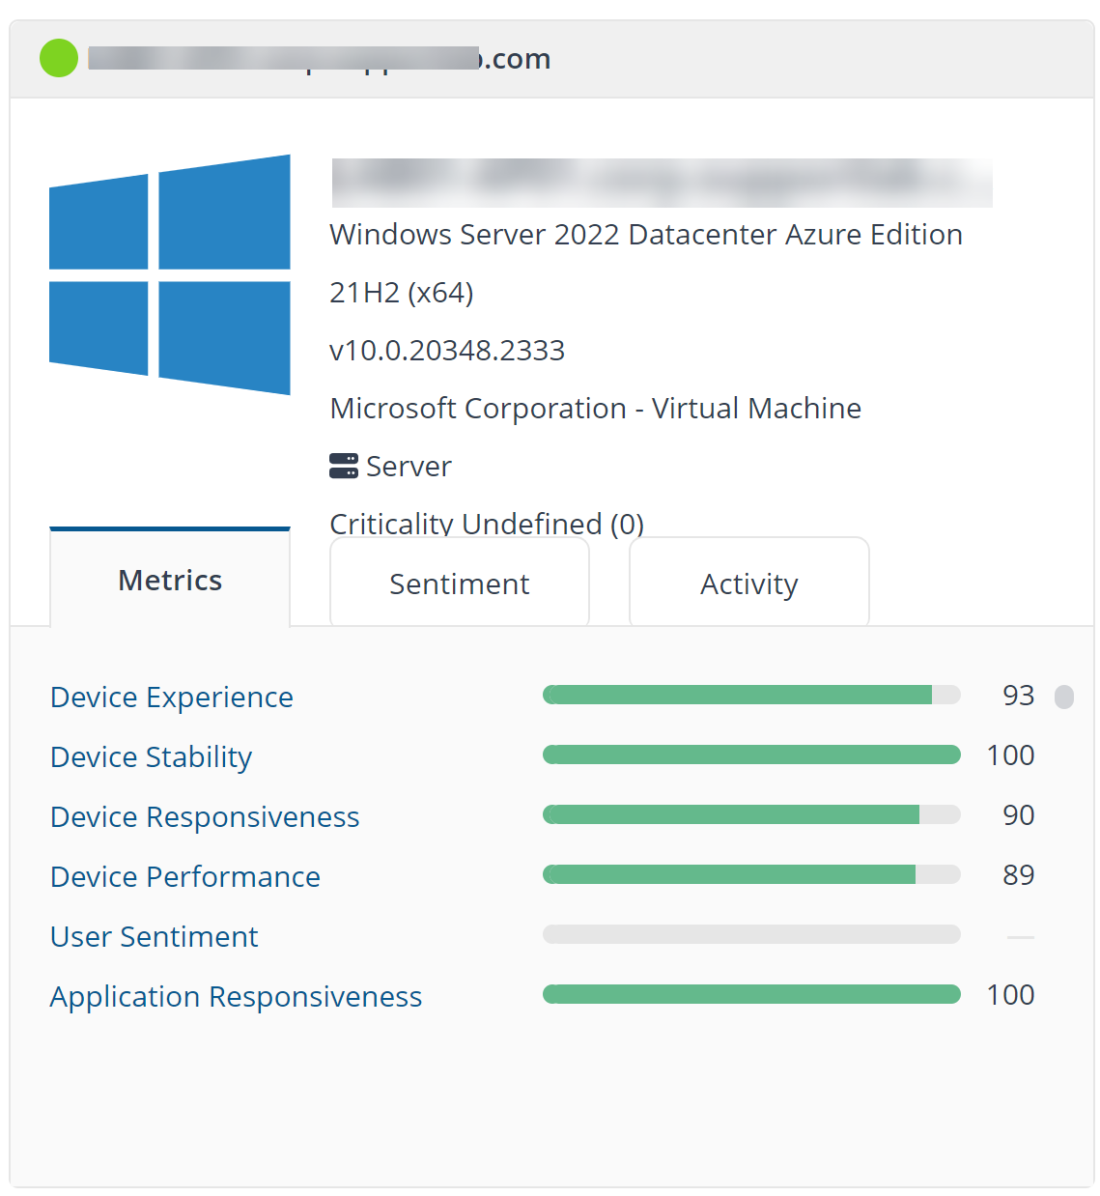Open the Device Responsiveness metric link
Viewport: 1100px width, 1196px height.
[205, 817]
